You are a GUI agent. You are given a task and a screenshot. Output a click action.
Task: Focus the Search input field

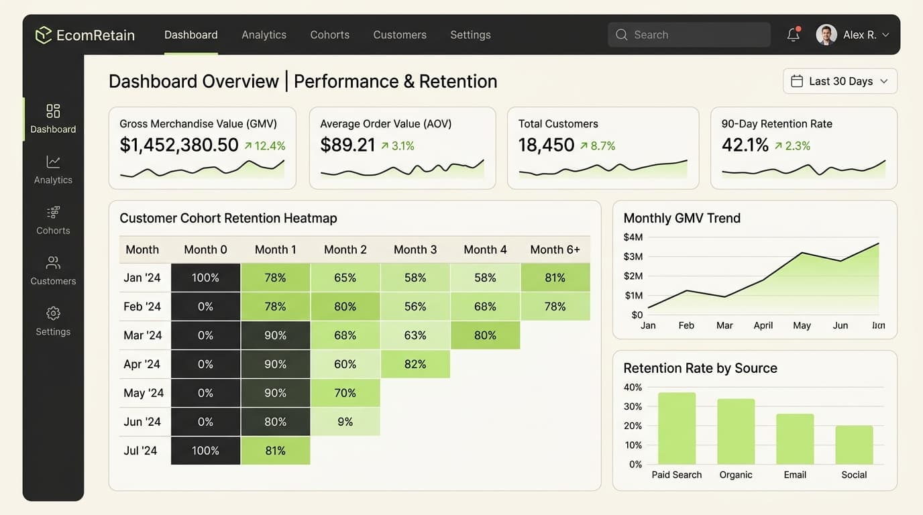[689, 35]
